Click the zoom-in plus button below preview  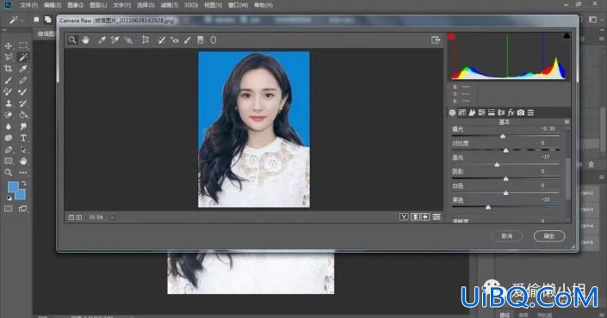[79, 217]
